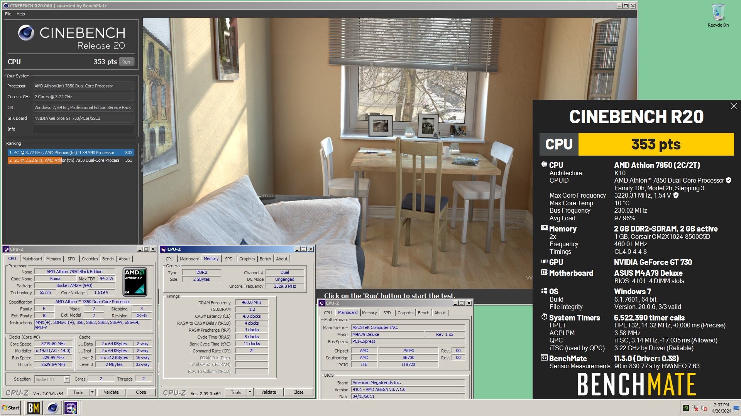This screenshot has height=416, width=741.
Task: Close the BenchMate Cinebench R20 result panel
Action: coord(734,106)
